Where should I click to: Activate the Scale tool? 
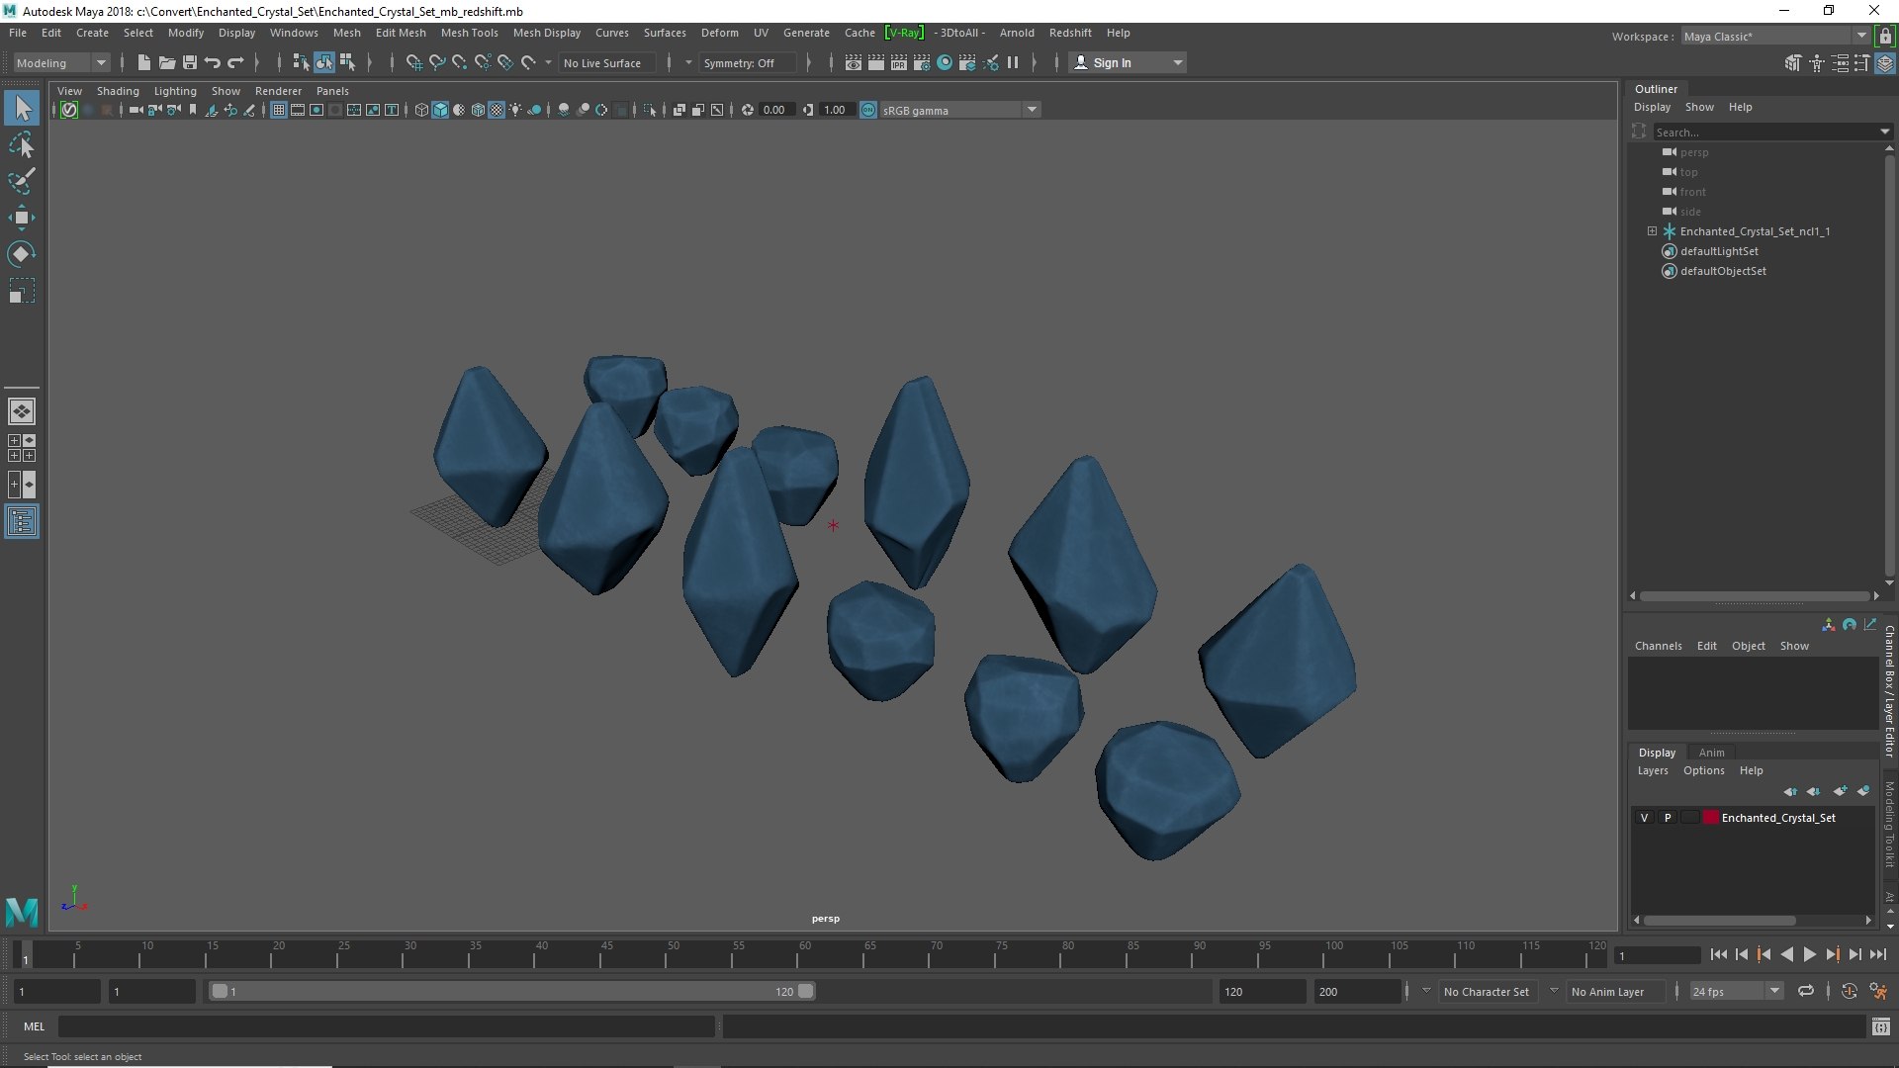[x=22, y=291]
